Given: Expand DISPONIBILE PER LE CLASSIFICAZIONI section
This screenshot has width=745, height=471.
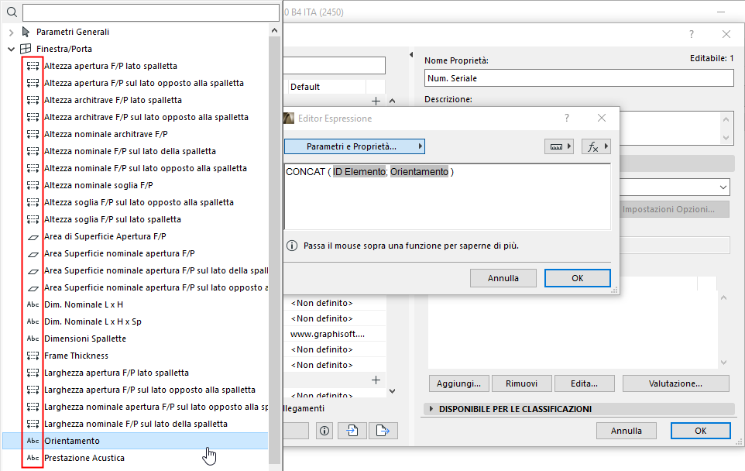Looking at the screenshot, I should click(x=431, y=409).
